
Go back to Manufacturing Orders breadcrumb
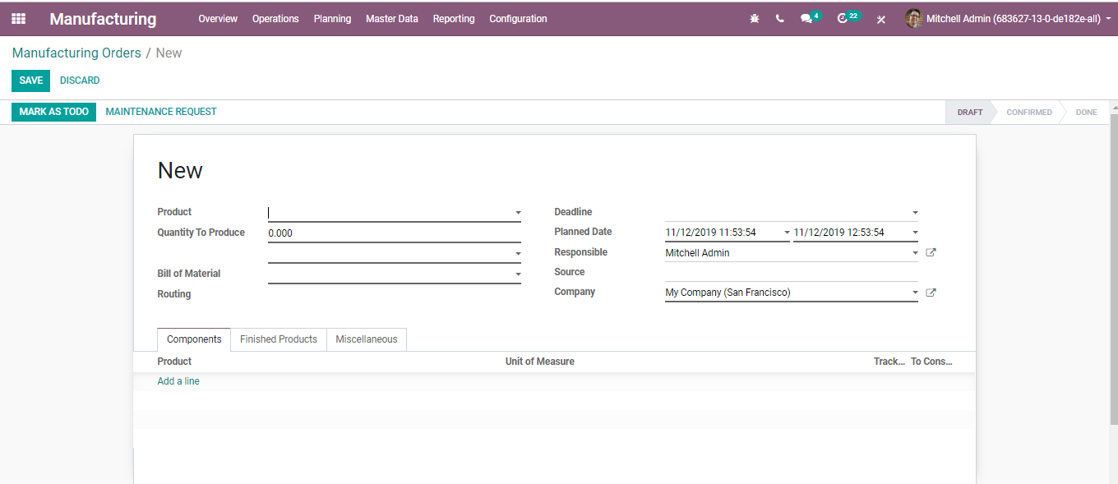[x=76, y=53]
